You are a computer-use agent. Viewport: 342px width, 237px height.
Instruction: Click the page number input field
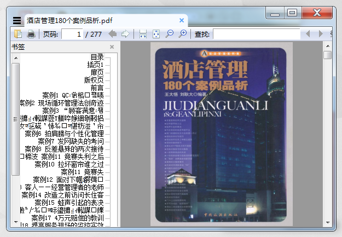[x=72, y=34]
